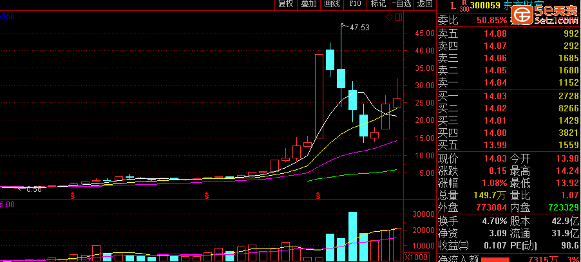This screenshot has height=262, width=581.
Task: Click the 总量 149.7万 volume value
Action: 490,196
